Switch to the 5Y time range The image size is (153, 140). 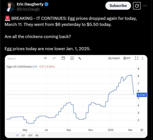(23, 136)
